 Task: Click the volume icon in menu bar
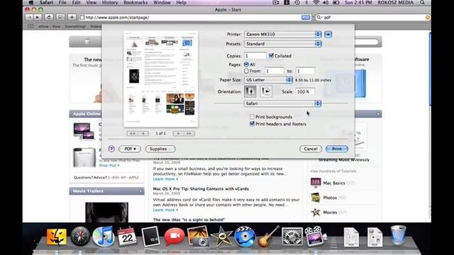(326, 3)
